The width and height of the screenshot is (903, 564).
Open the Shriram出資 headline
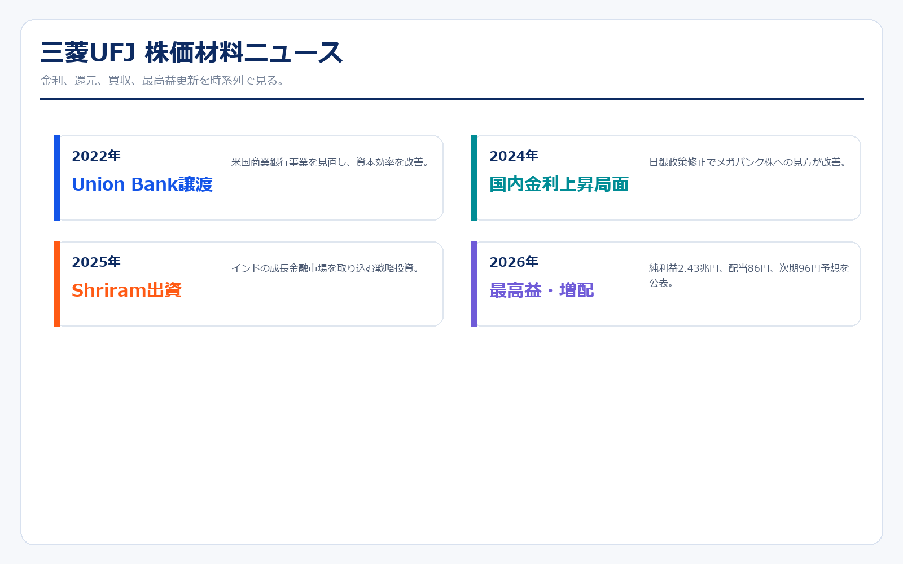126,290
